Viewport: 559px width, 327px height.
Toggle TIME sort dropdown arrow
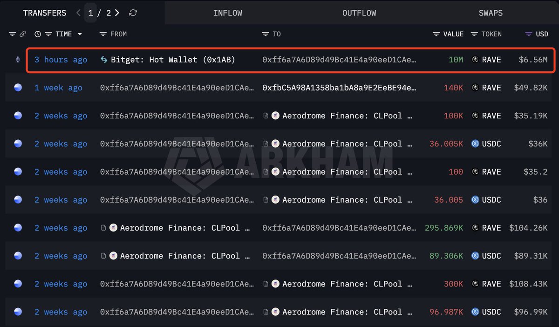pos(80,34)
